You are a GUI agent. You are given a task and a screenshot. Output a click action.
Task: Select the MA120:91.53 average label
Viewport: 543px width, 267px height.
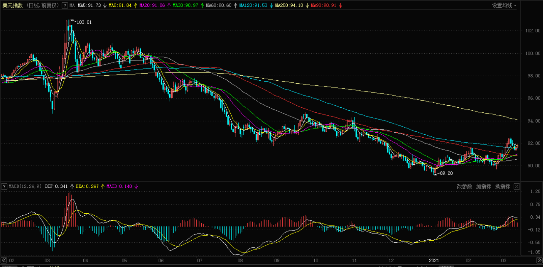(253, 5)
